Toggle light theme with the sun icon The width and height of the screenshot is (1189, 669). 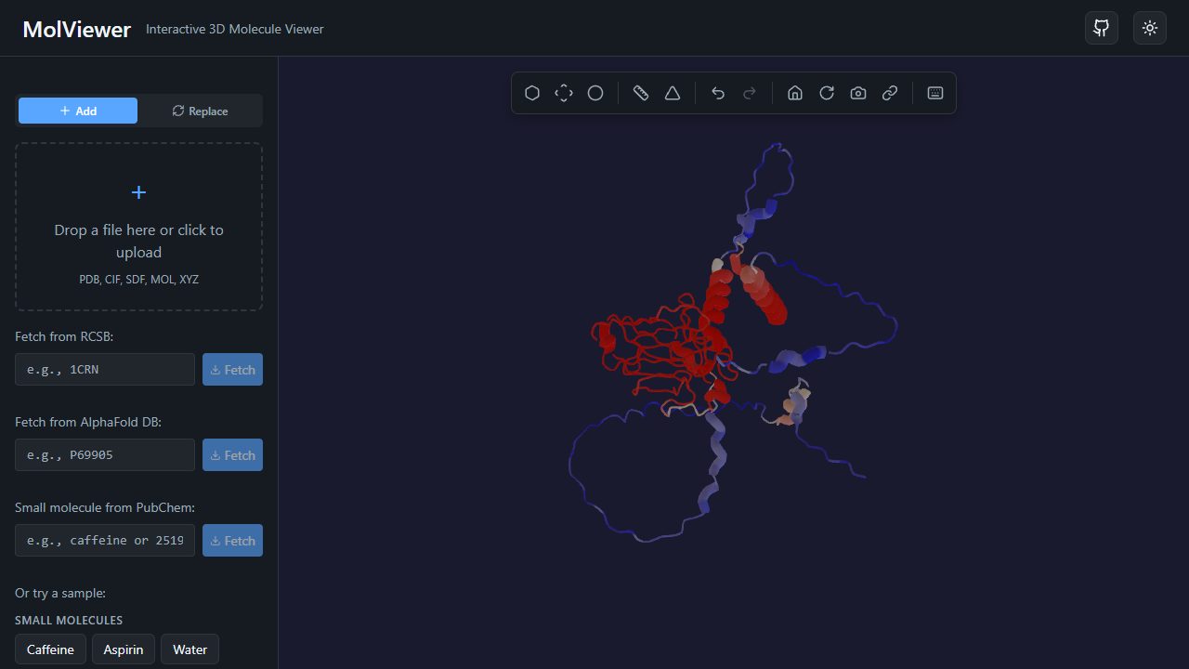click(x=1150, y=28)
